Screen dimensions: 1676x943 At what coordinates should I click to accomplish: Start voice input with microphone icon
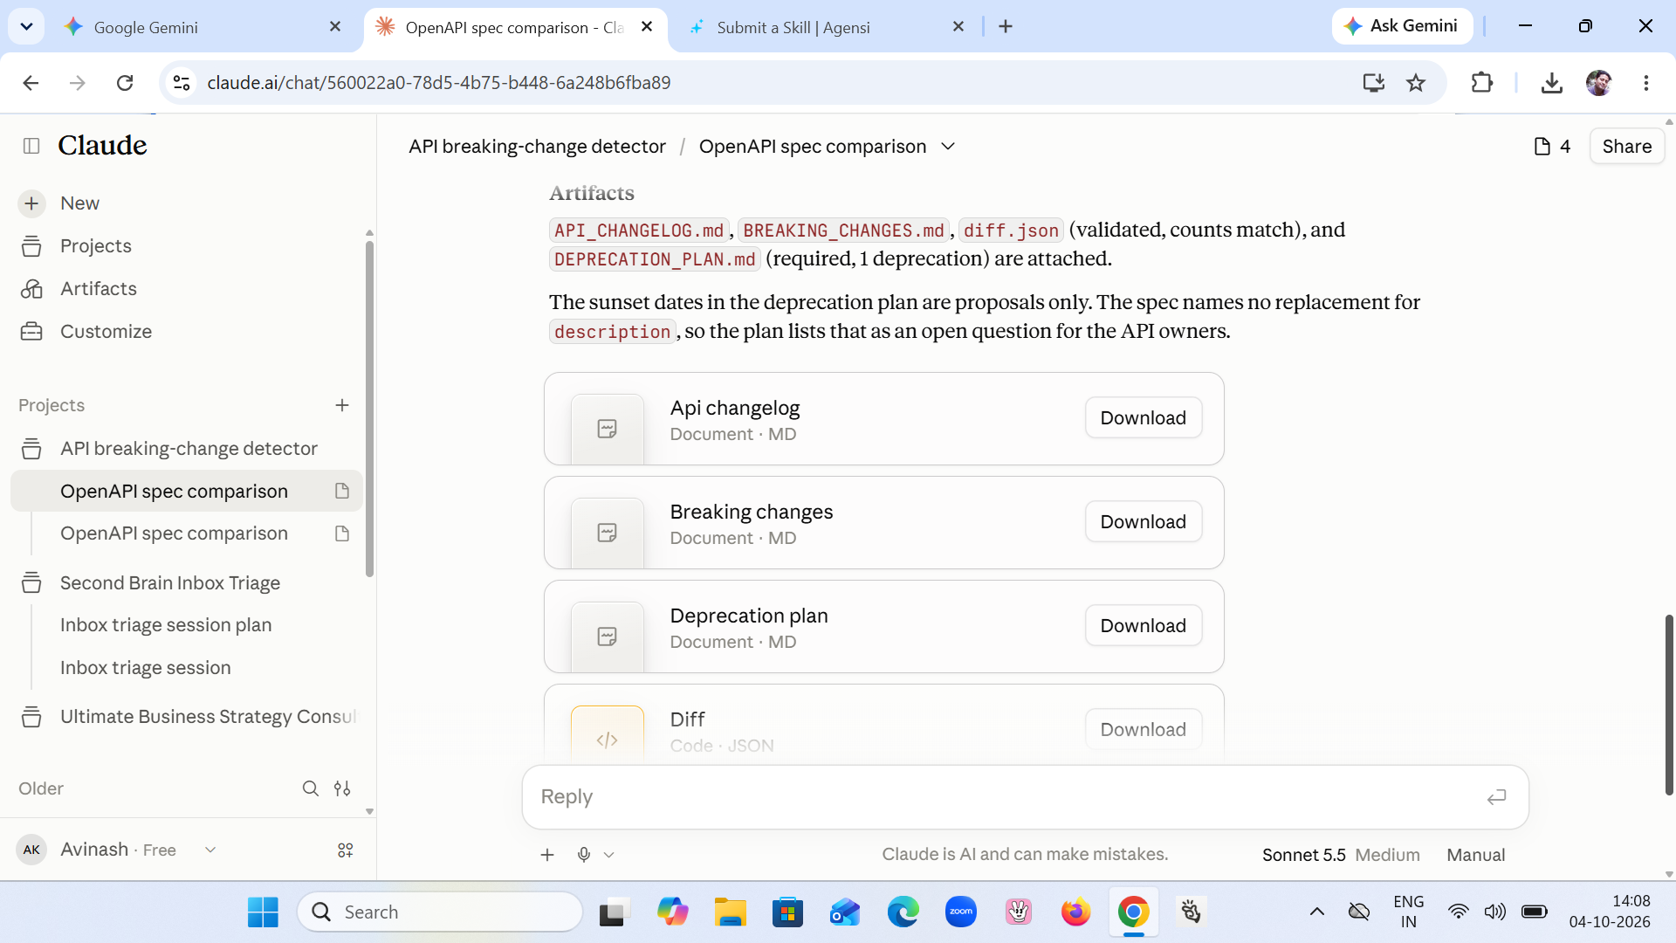(x=584, y=855)
